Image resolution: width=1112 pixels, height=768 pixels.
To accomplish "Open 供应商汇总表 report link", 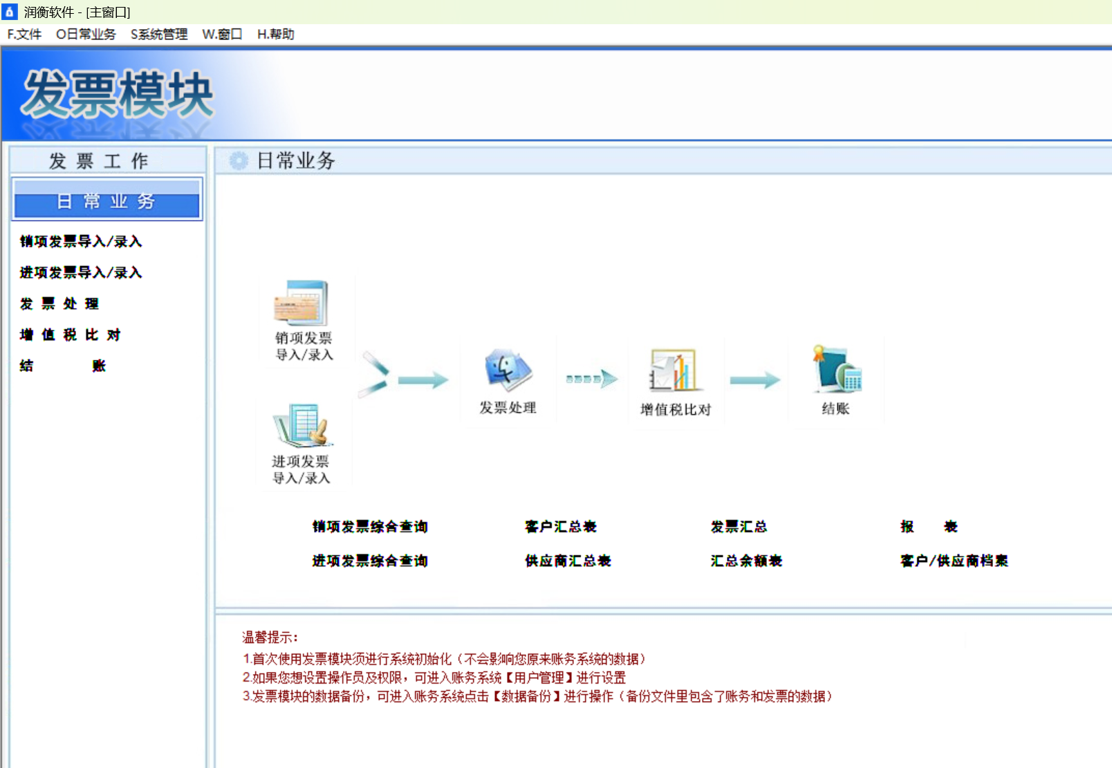I will click(568, 561).
